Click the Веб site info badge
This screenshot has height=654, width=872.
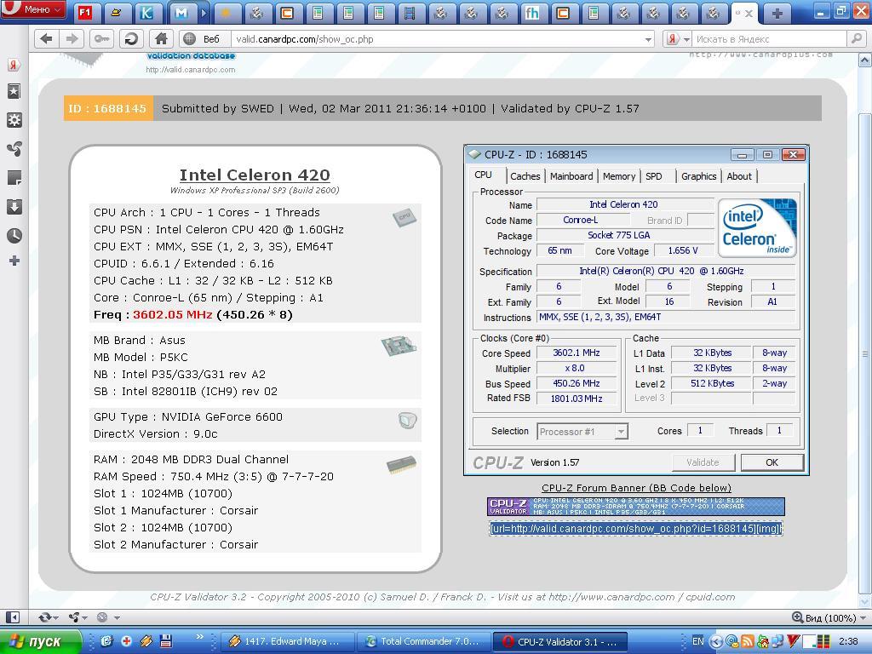click(204, 39)
